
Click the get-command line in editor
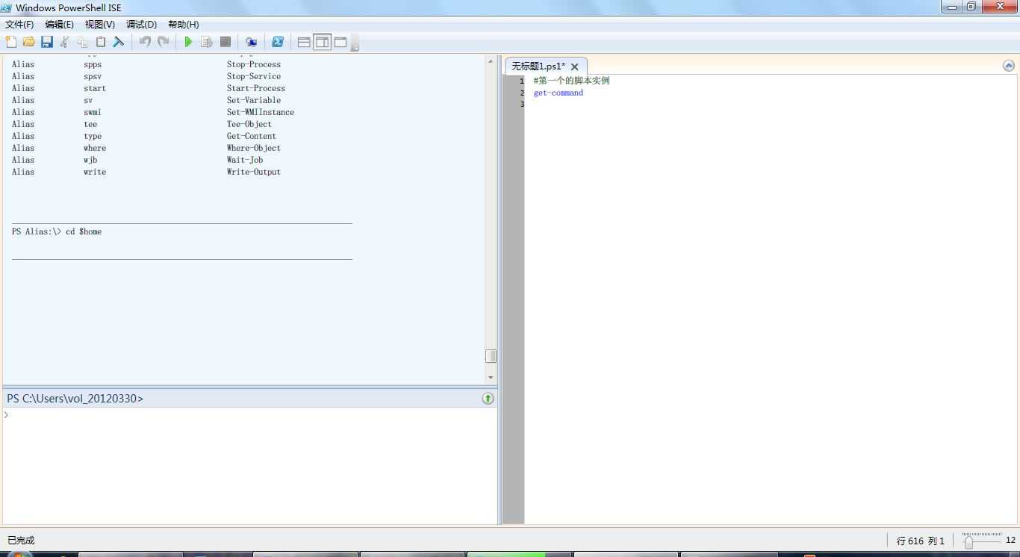[559, 93]
